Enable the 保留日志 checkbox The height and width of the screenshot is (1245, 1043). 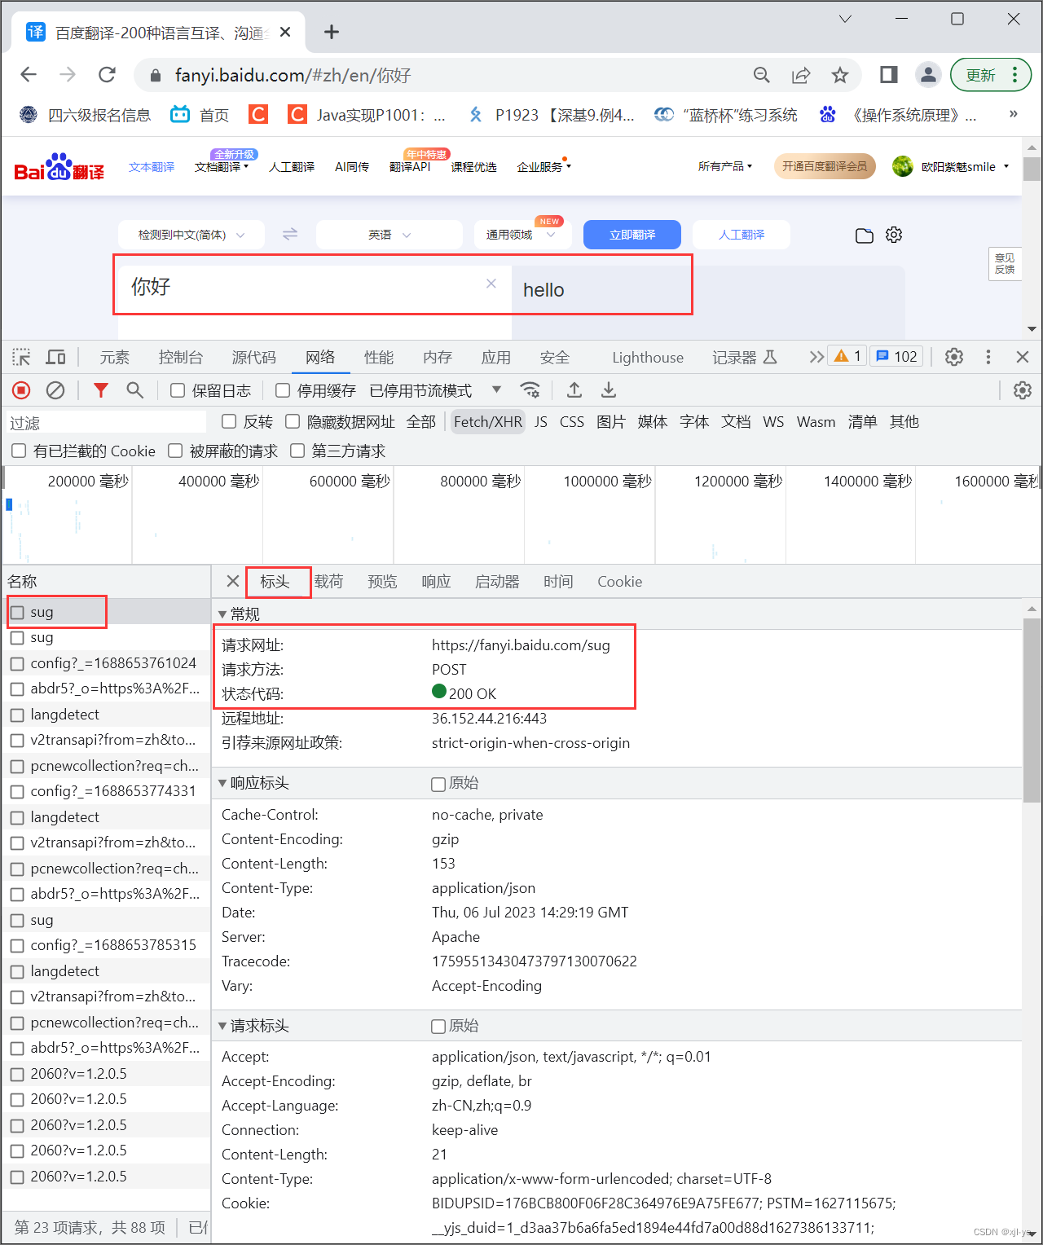pos(177,390)
